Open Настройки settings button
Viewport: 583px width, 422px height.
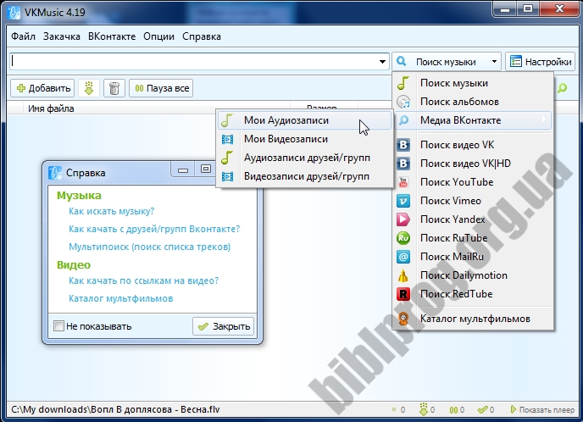click(541, 61)
